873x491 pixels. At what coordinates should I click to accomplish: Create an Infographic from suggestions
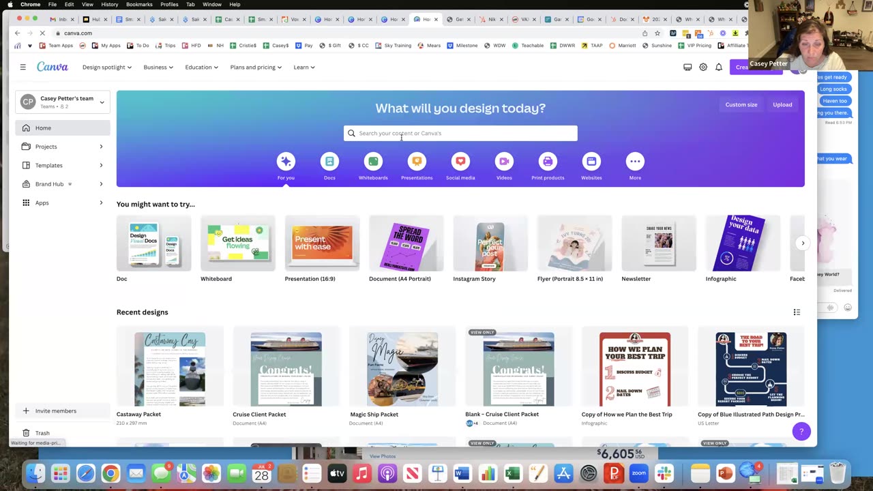[743, 243]
